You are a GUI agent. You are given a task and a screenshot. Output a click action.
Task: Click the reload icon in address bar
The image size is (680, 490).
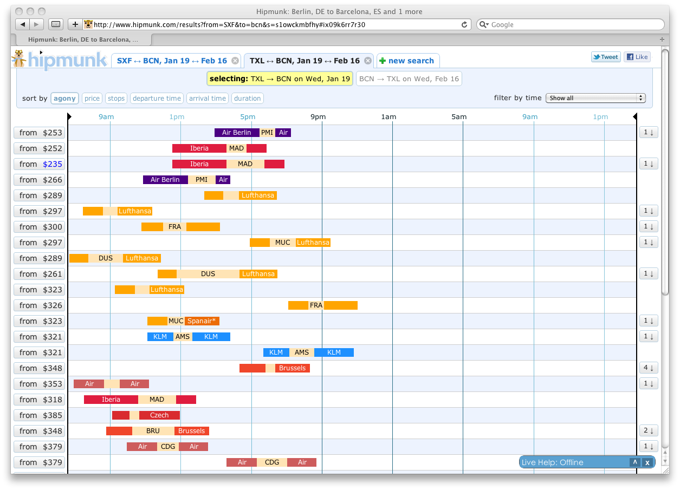(464, 24)
